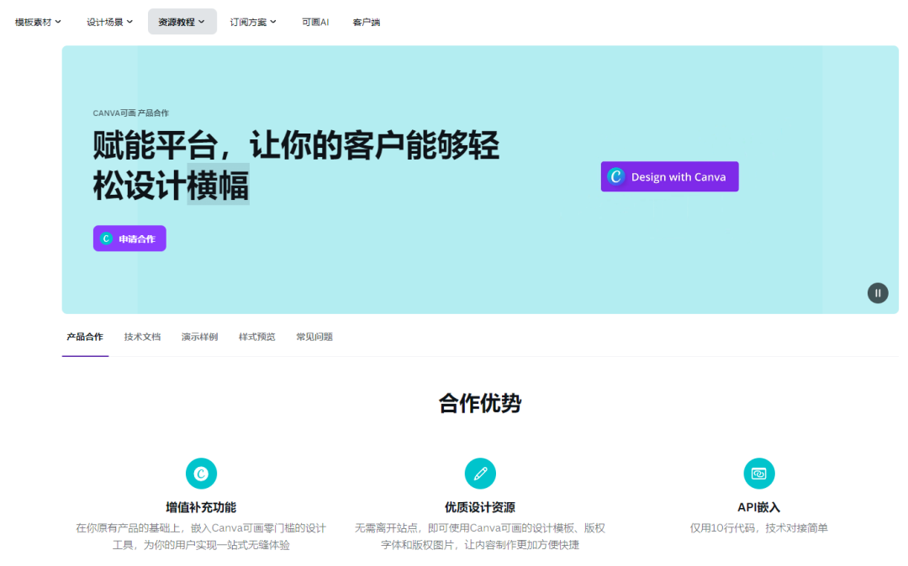Image resolution: width=908 pixels, height=566 pixels.
Task: Click the Design with Canva button
Action: coord(669,176)
